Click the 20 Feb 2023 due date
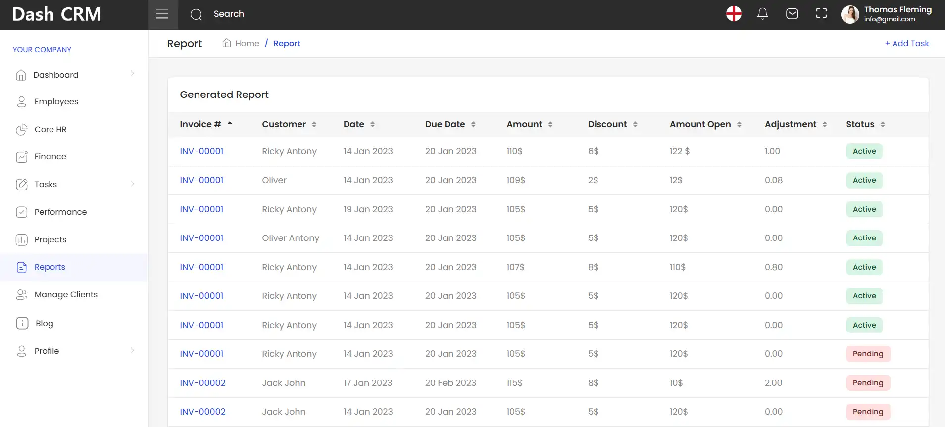The height and width of the screenshot is (427, 945). click(x=450, y=383)
